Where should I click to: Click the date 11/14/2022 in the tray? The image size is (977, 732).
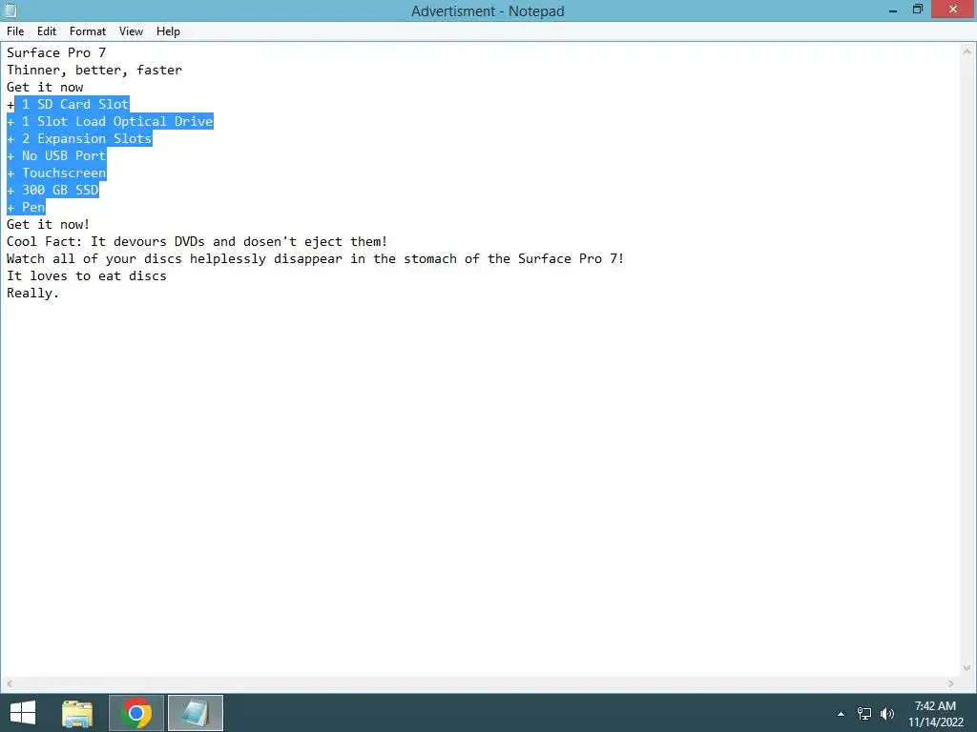tap(935, 722)
